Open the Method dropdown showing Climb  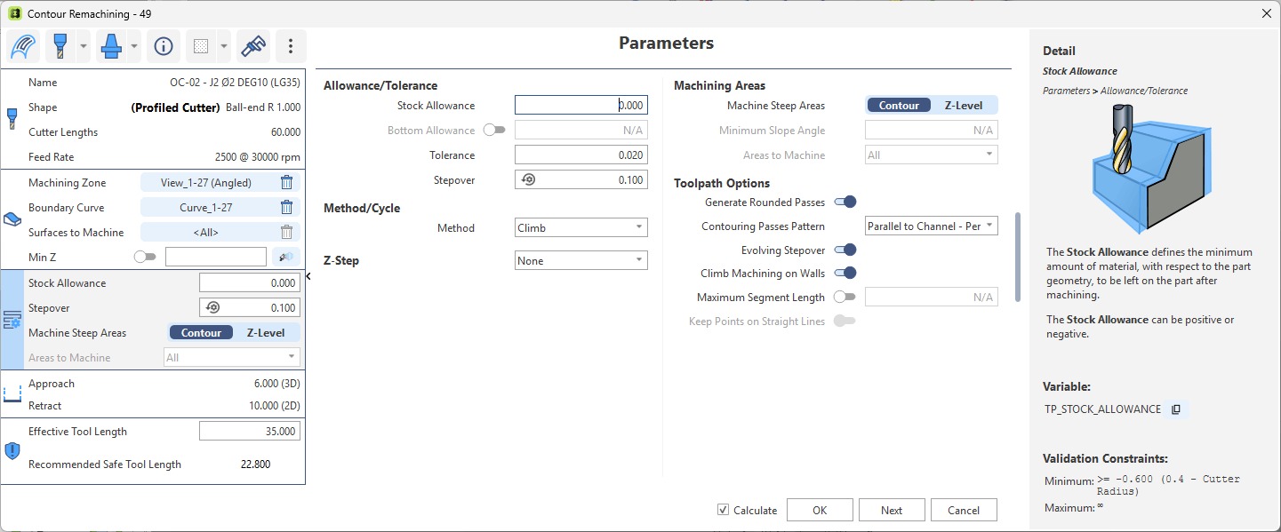pyautogui.click(x=581, y=227)
